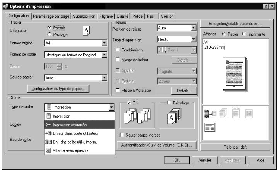Select the Portrait orientation radio button
This screenshot has width=277, height=171.
point(49,28)
